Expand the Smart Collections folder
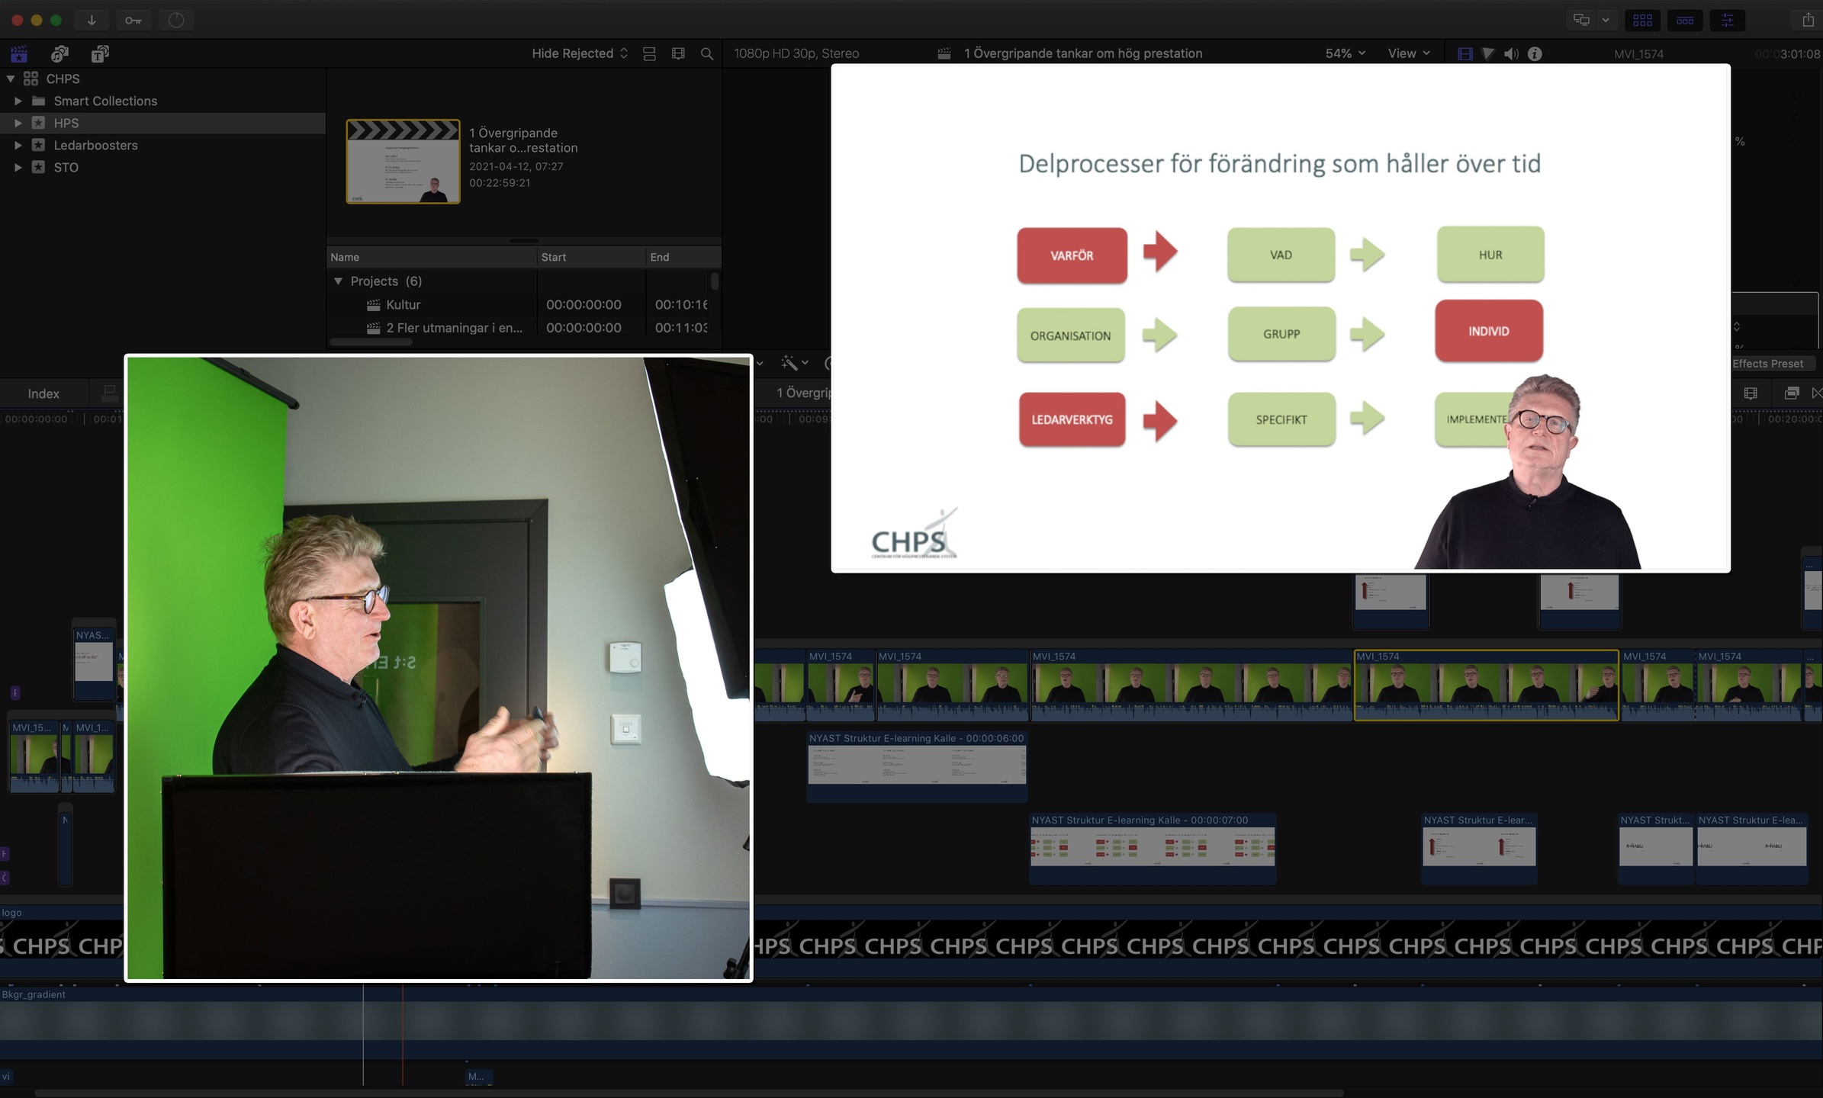The width and height of the screenshot is (1823, 1098). tap(18, 101)
